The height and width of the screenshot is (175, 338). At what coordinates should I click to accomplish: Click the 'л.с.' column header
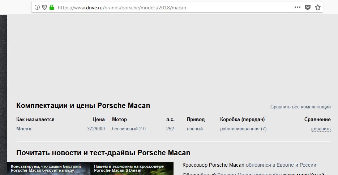click(x=170, y=120)
